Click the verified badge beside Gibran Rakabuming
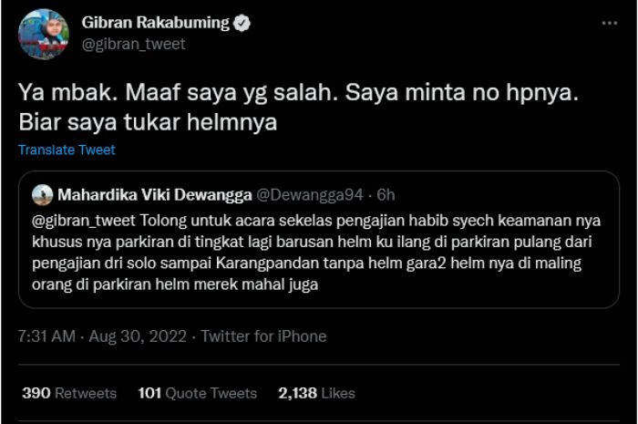This screenshot has height=424, width=638. (242, 24)
